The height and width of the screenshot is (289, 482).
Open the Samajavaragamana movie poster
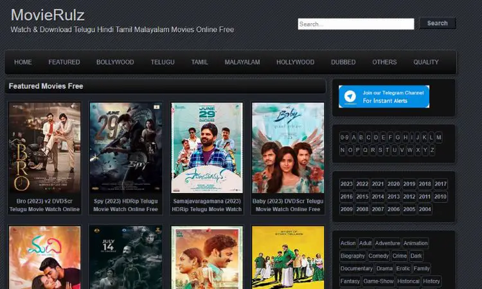207,148
